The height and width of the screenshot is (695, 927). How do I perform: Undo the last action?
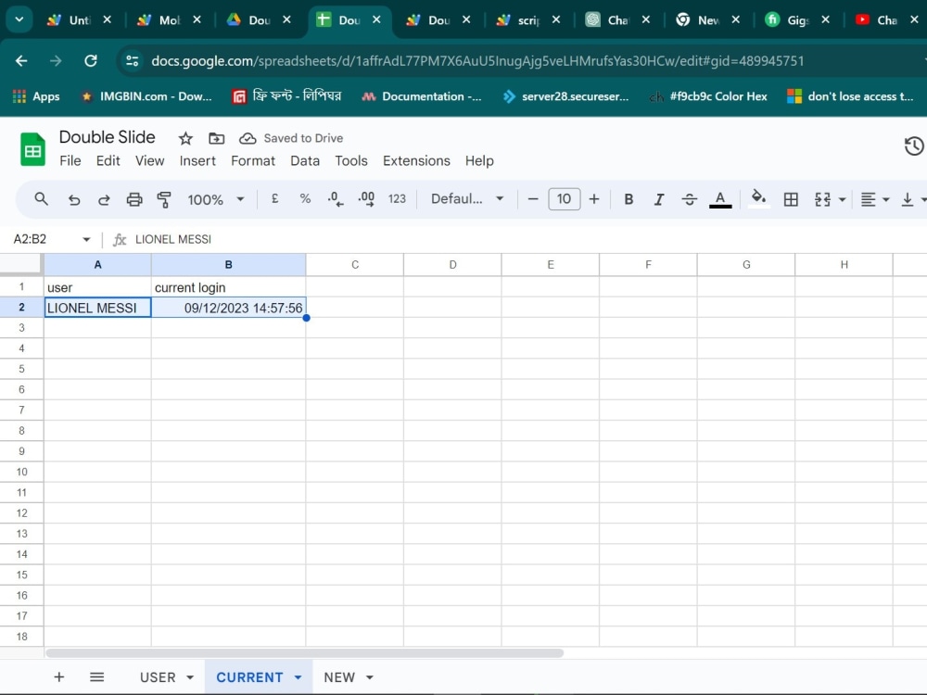(74, 200)
